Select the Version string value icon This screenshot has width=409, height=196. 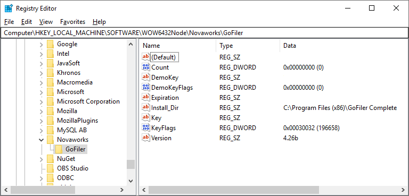pos(146,138)
